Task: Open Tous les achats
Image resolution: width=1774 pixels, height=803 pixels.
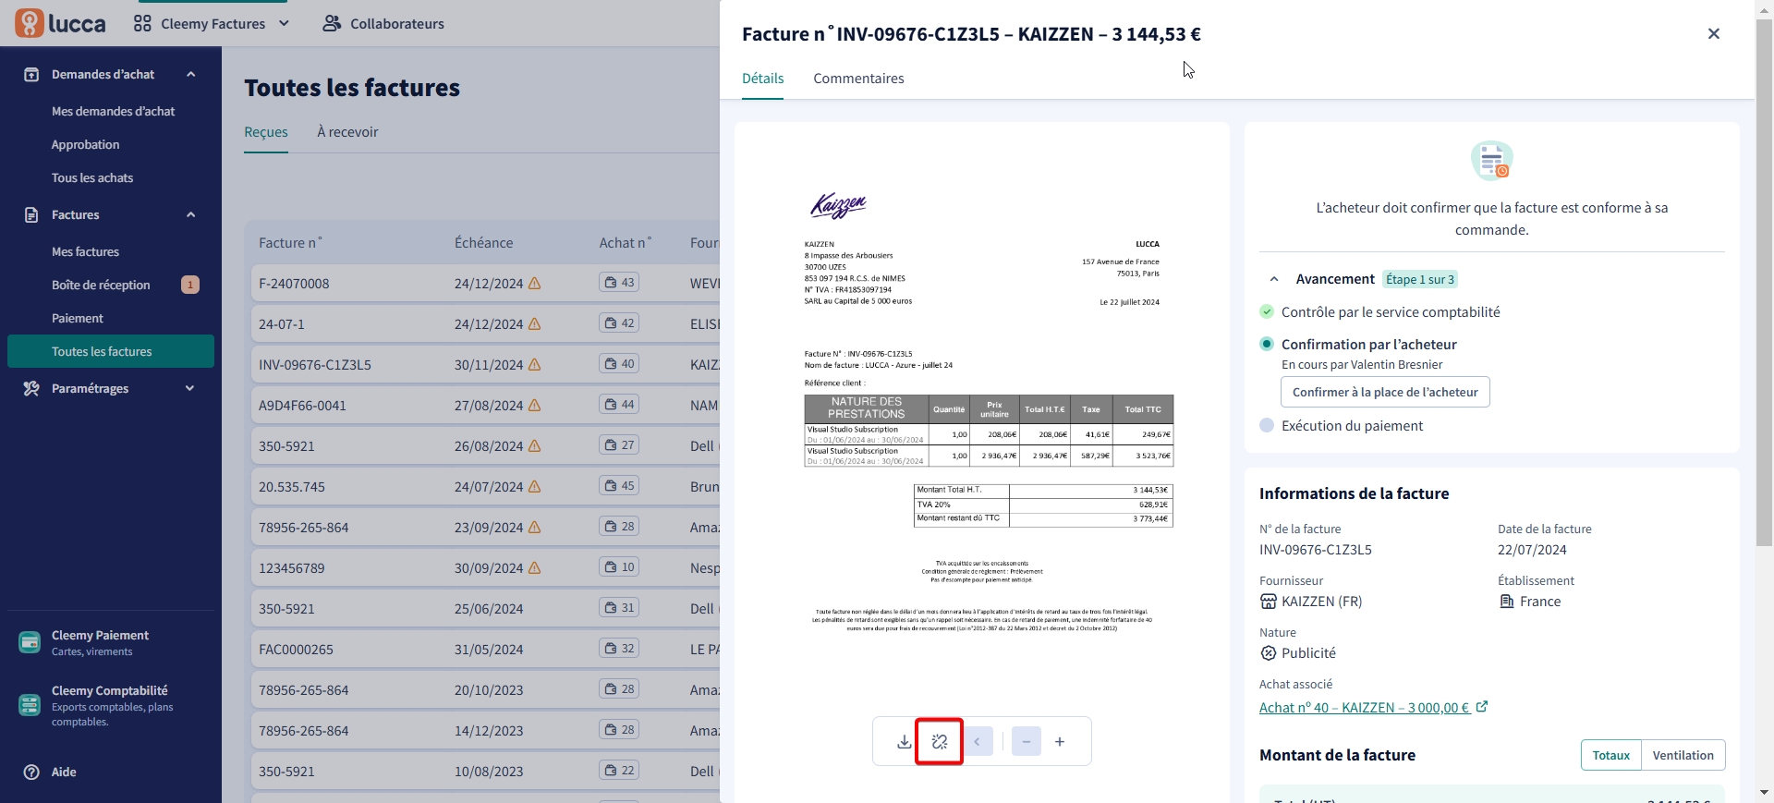Action: coord(92,177)
